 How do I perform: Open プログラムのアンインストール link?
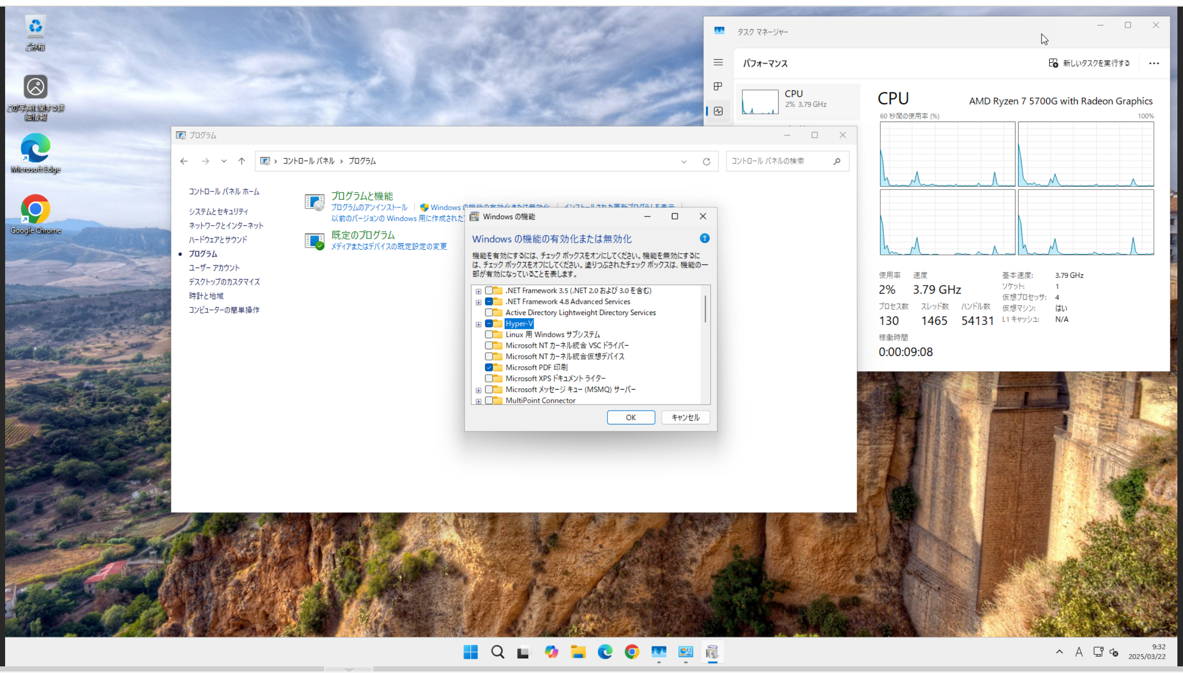click(x=369, y=207)
